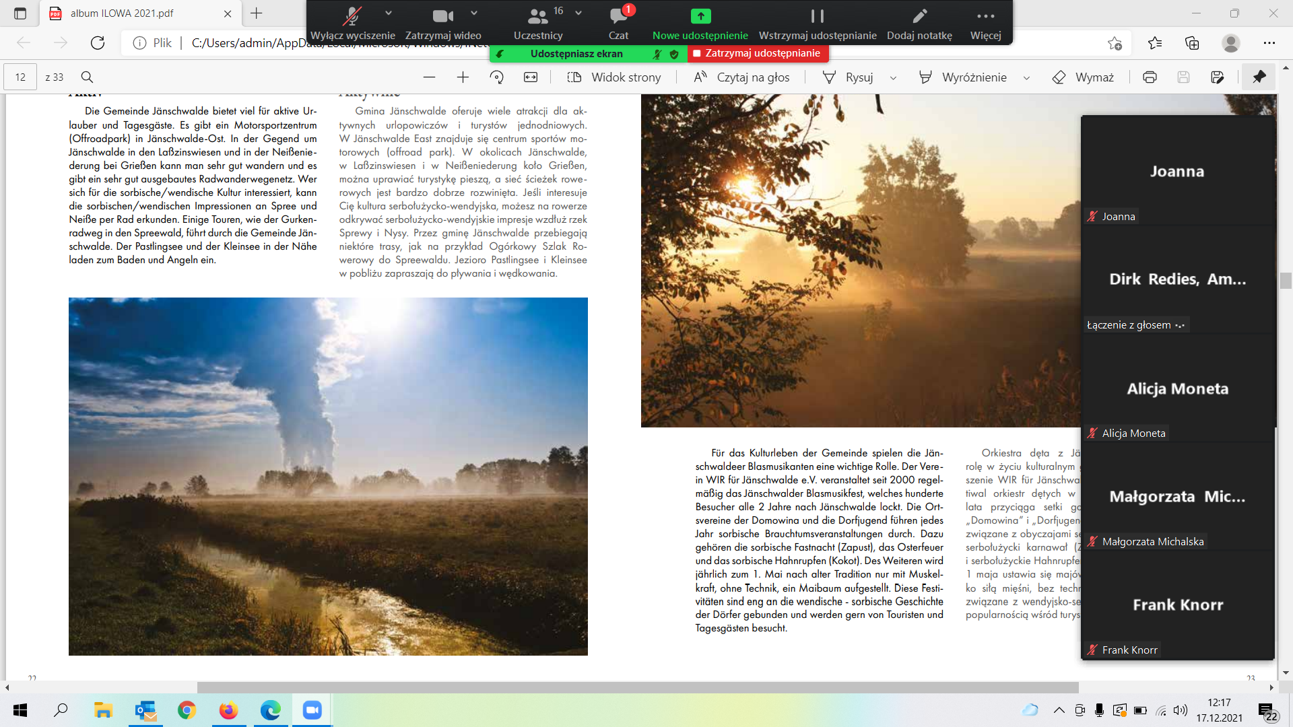Search the PDF with magnifier icon
Screen dimensions: 1293x727
pyautogui.click(x=87, y=77)
